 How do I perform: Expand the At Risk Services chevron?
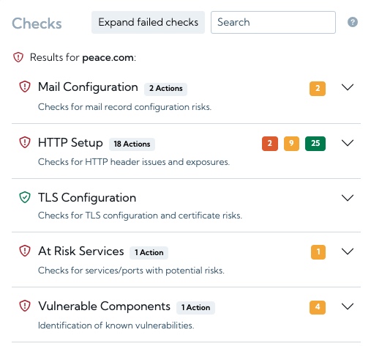(348, 251)
